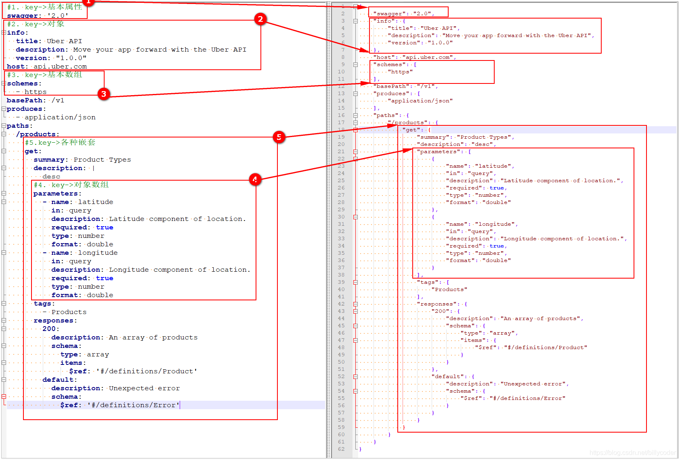Screen dimensions: 680x460
Task: Click JSON "name": "latitude" line
Action: (480, 166)
